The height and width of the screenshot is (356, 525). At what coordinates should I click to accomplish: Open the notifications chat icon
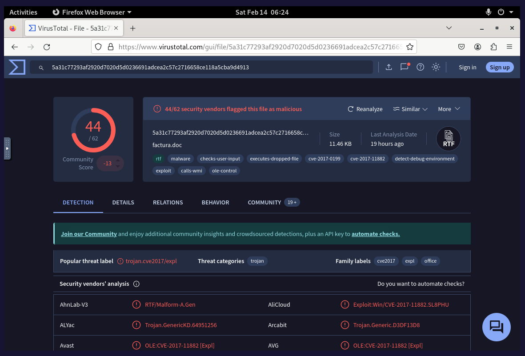point(404,67)
